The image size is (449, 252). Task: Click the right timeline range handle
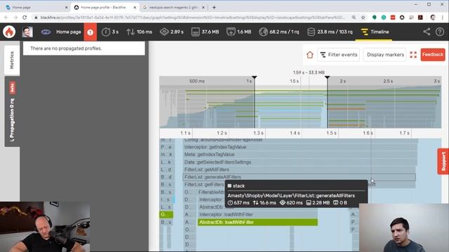pyautogui.click(x=327, y=78)
